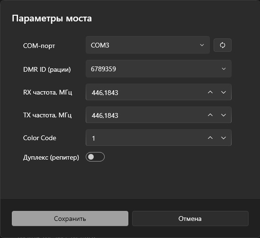Viewport: 260px width, 238px height.
Task: Decrement the Color Code value
Action: click(224, 138)
